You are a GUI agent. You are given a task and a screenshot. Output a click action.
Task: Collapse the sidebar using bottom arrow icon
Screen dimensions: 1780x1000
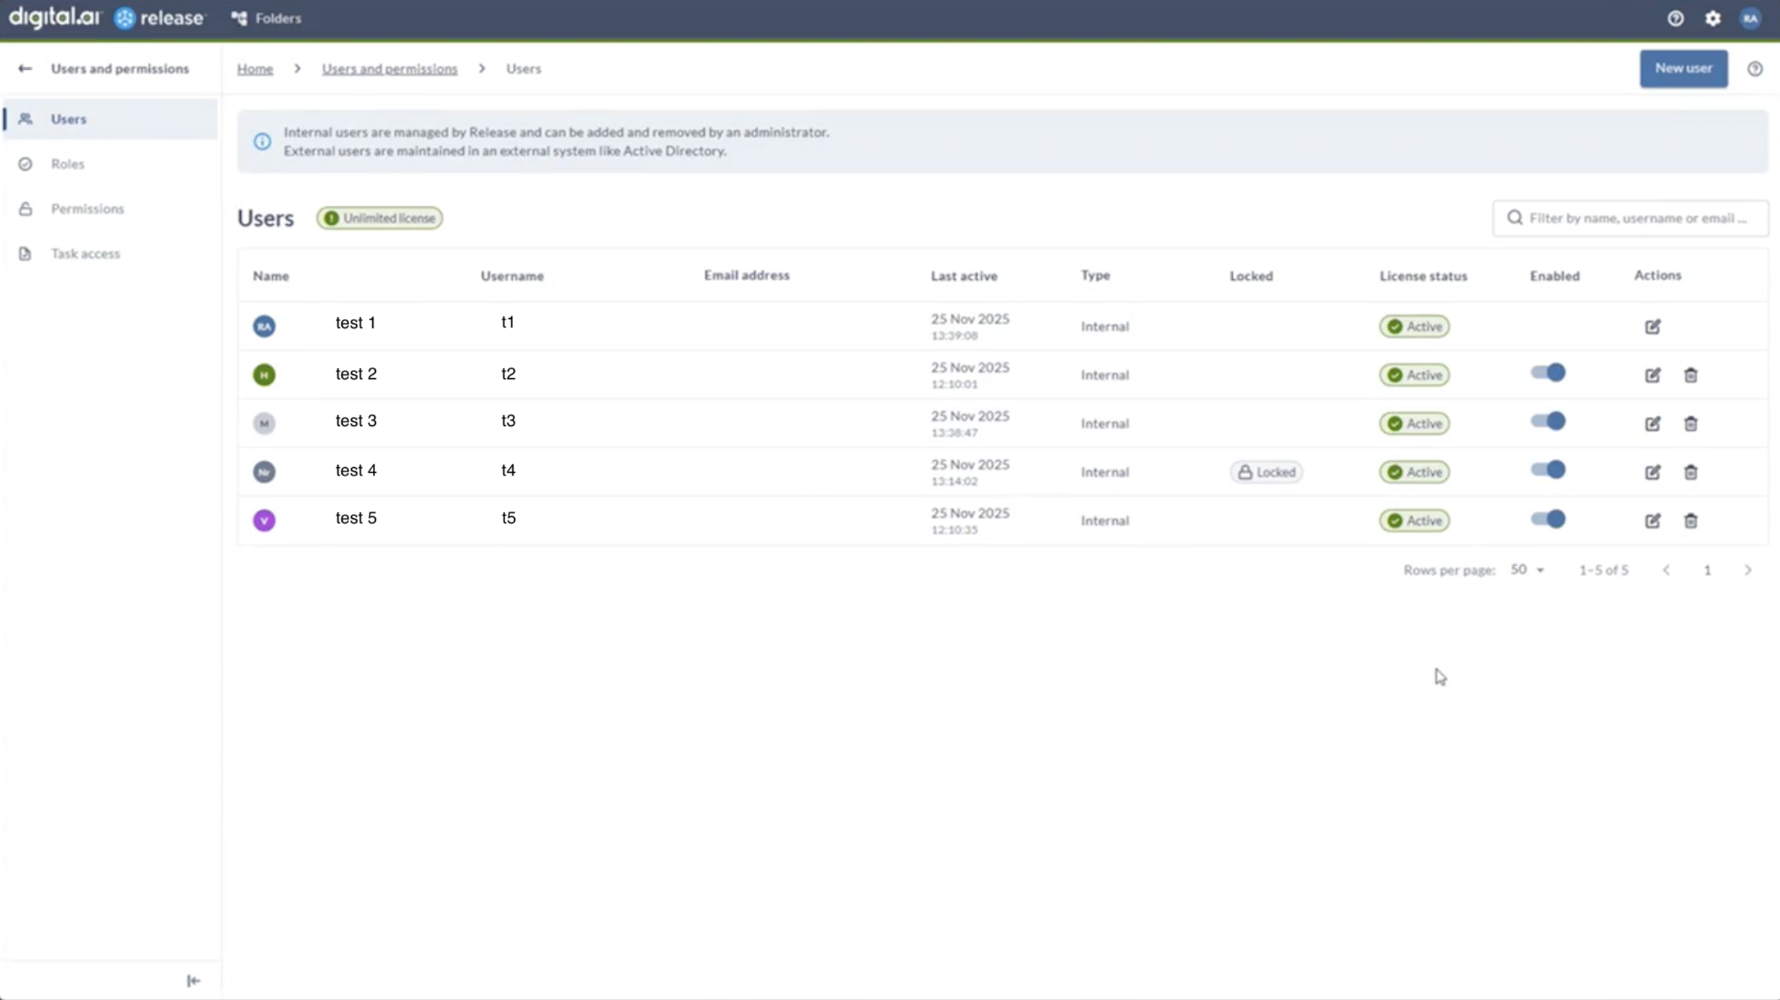tap(193, 981)
